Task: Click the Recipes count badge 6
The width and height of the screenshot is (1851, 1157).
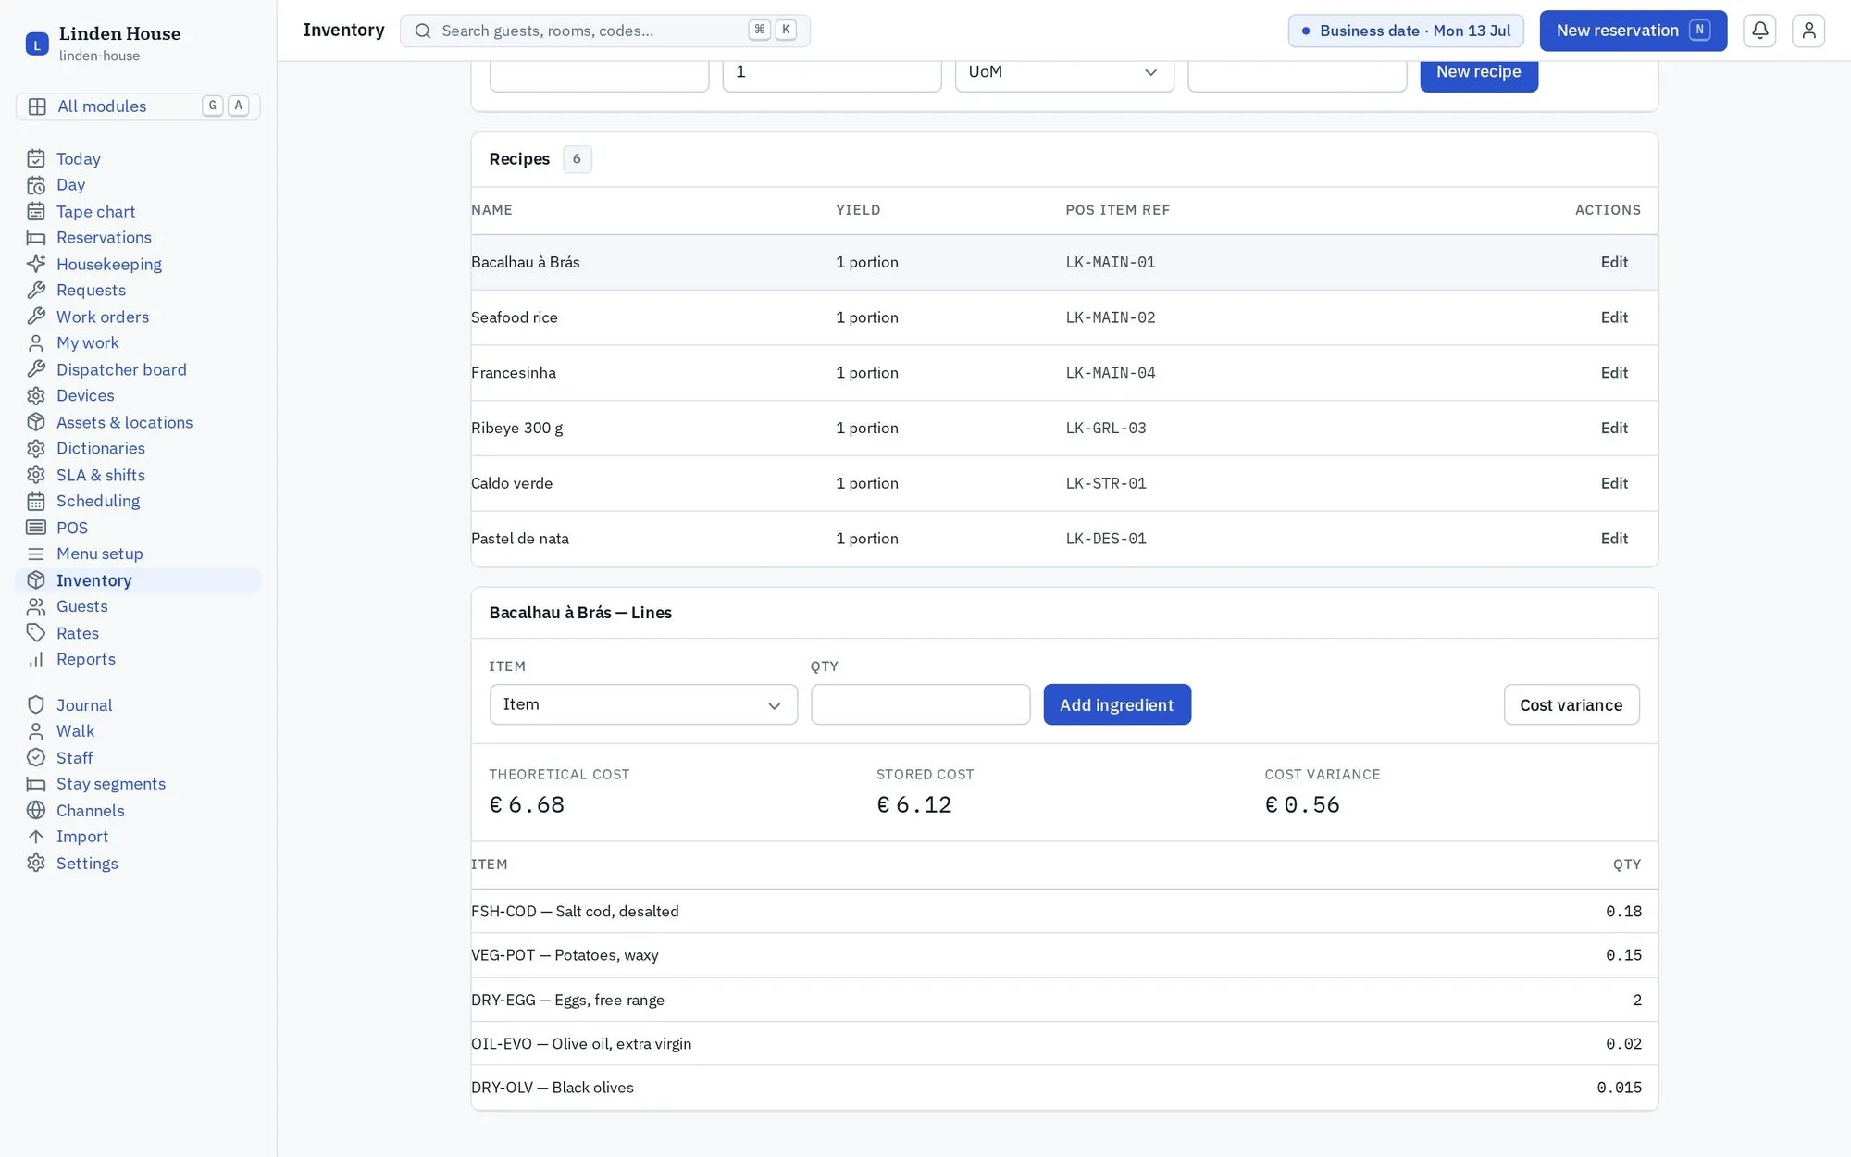Action: [577, 159]
